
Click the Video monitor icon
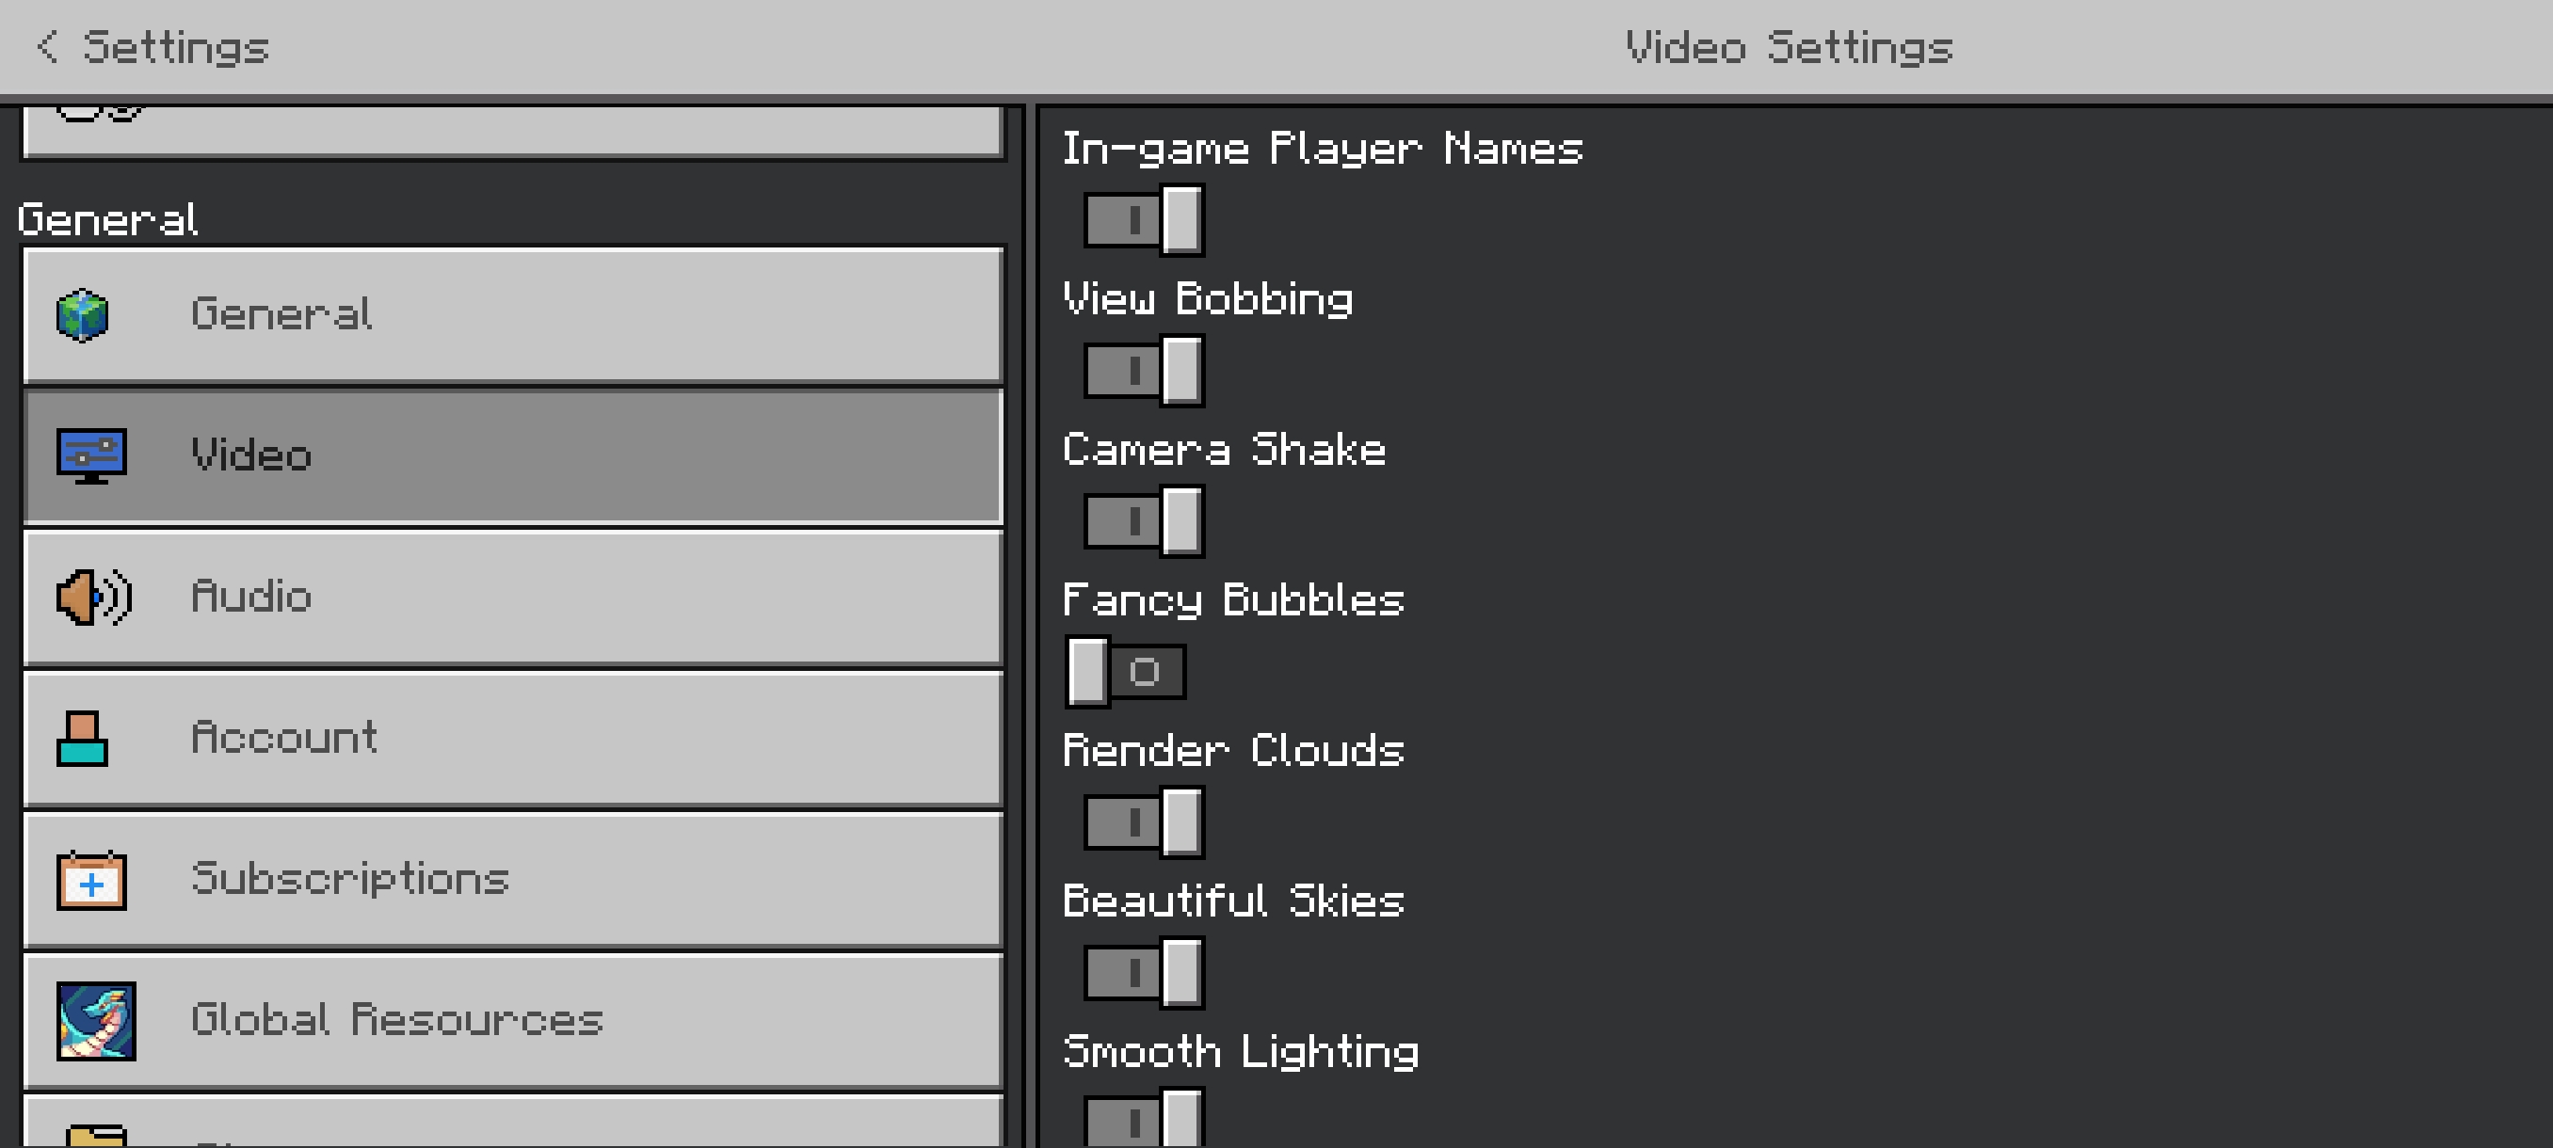[91, 455]
